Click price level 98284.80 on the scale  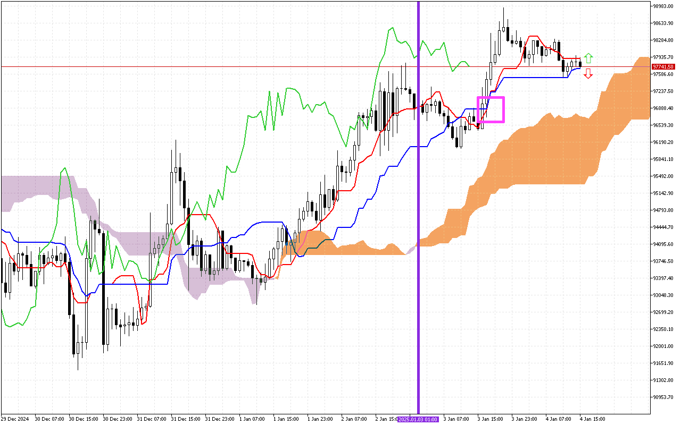pyautogui.click(x=663, y=40)
